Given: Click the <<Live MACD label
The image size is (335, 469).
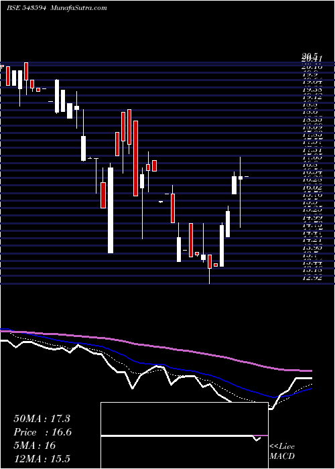Looking at the screenshot, I should click(282, 452).
